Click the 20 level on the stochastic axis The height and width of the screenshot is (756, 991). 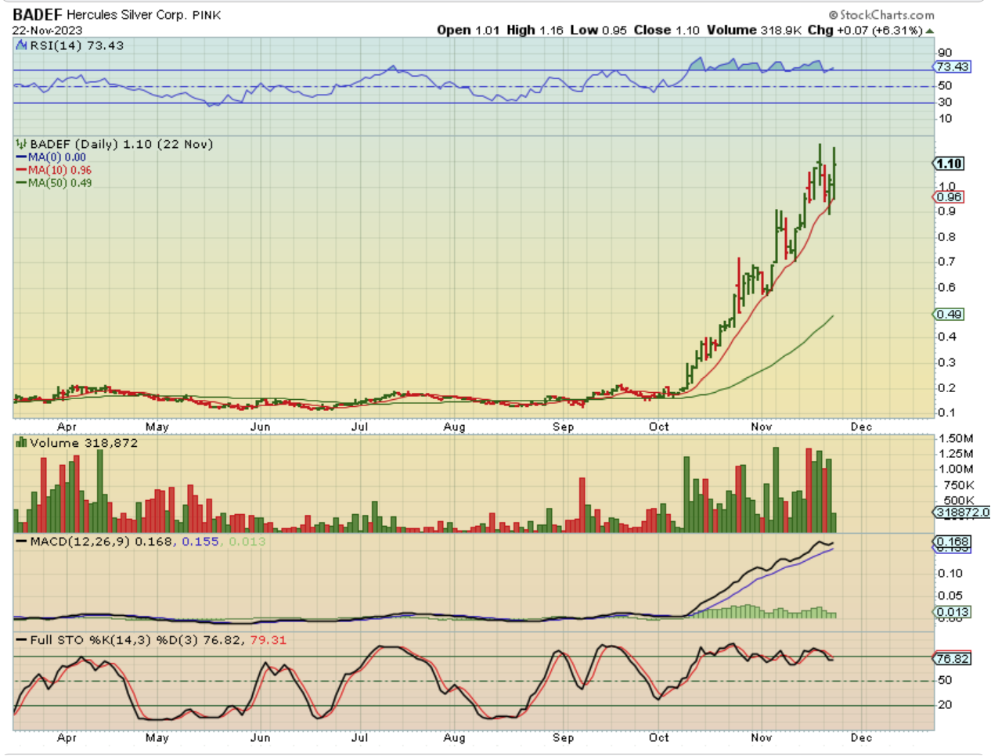pyautogui.click(x=945, y=705)
